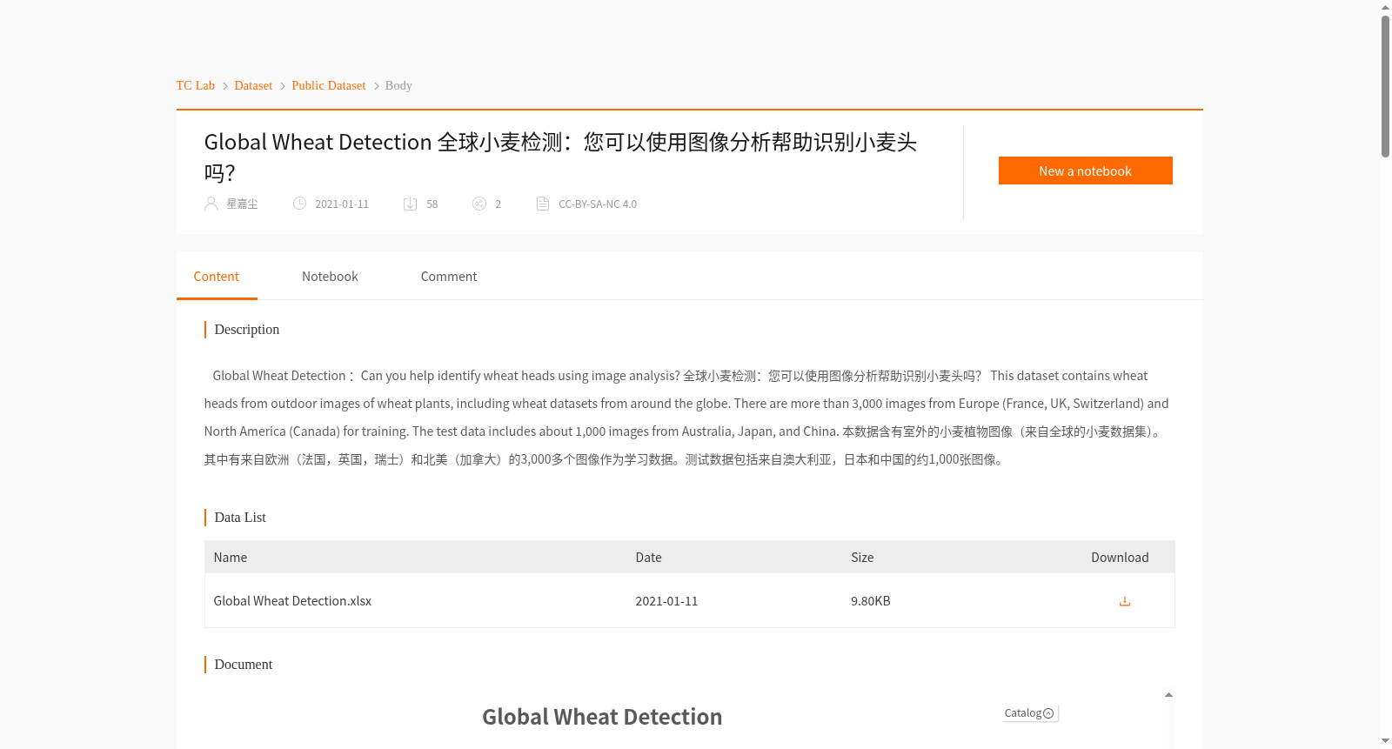Open Public Dataset breadcrumb link
1392x749 pixels.
pos(329,85)
